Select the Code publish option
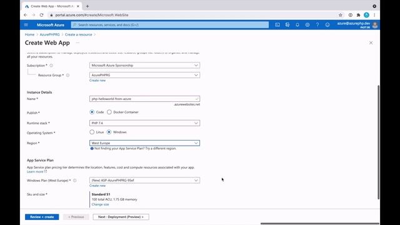The width and height of the screenshot is (400, 225). [x=92, y=112]
